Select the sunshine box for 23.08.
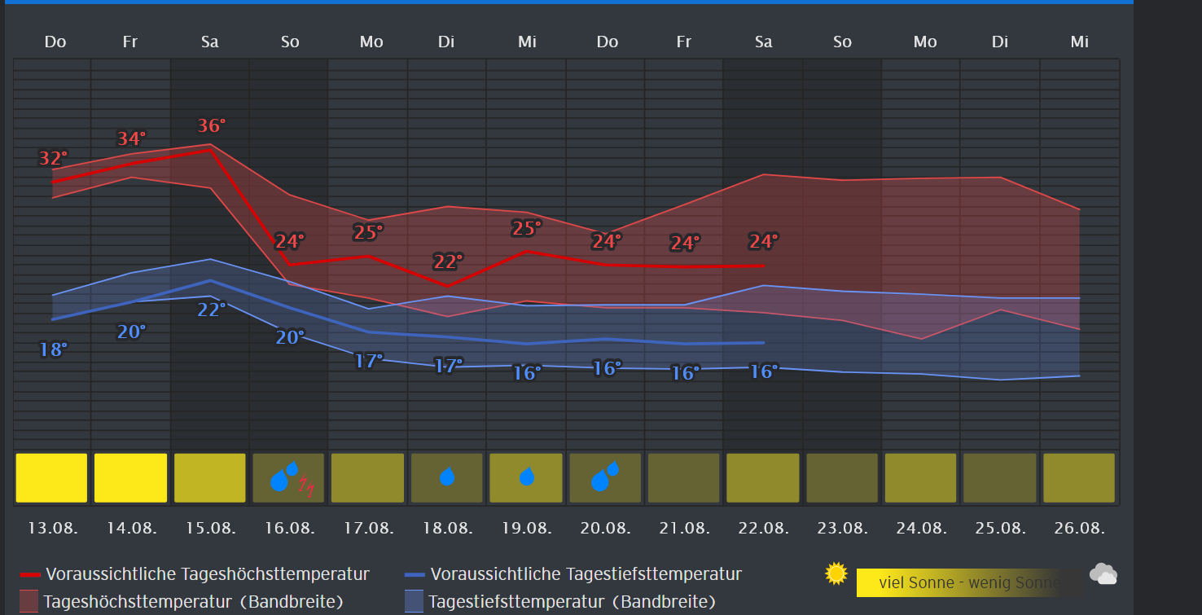Image resolution: width=1202 pixels, height=615 pixels. (x=842, y=478)
